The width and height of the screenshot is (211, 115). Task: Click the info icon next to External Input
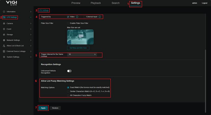100,17
